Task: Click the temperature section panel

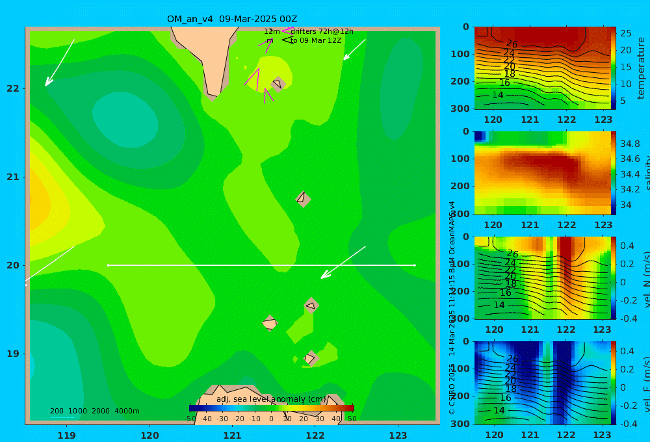Action: [x=542, y=68]
